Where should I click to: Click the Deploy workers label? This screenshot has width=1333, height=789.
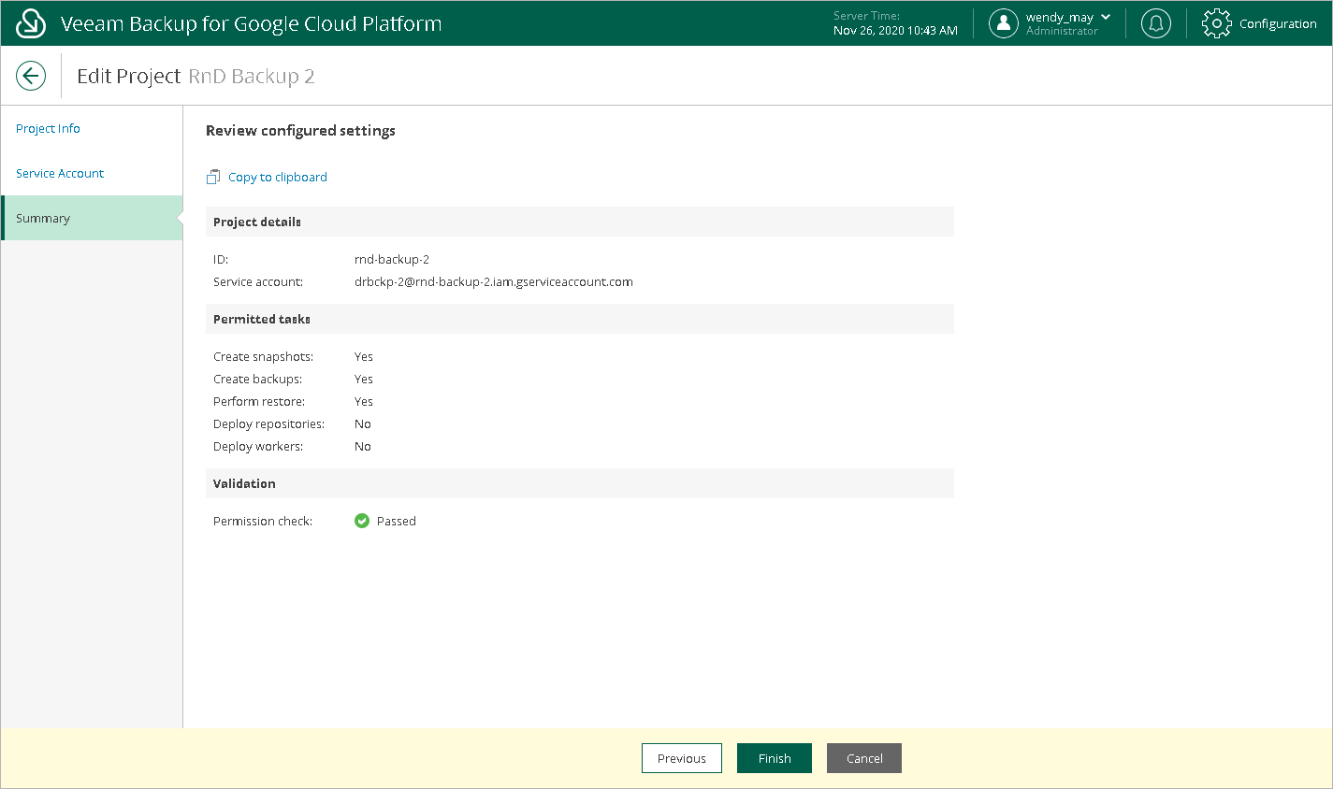click(x=258, y=446)
